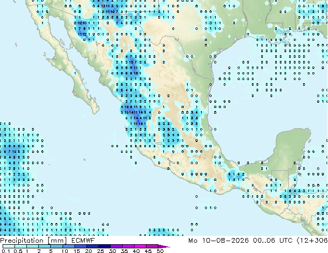Click the legend value label '45'
328x253 pixels.
coord(148,251)
